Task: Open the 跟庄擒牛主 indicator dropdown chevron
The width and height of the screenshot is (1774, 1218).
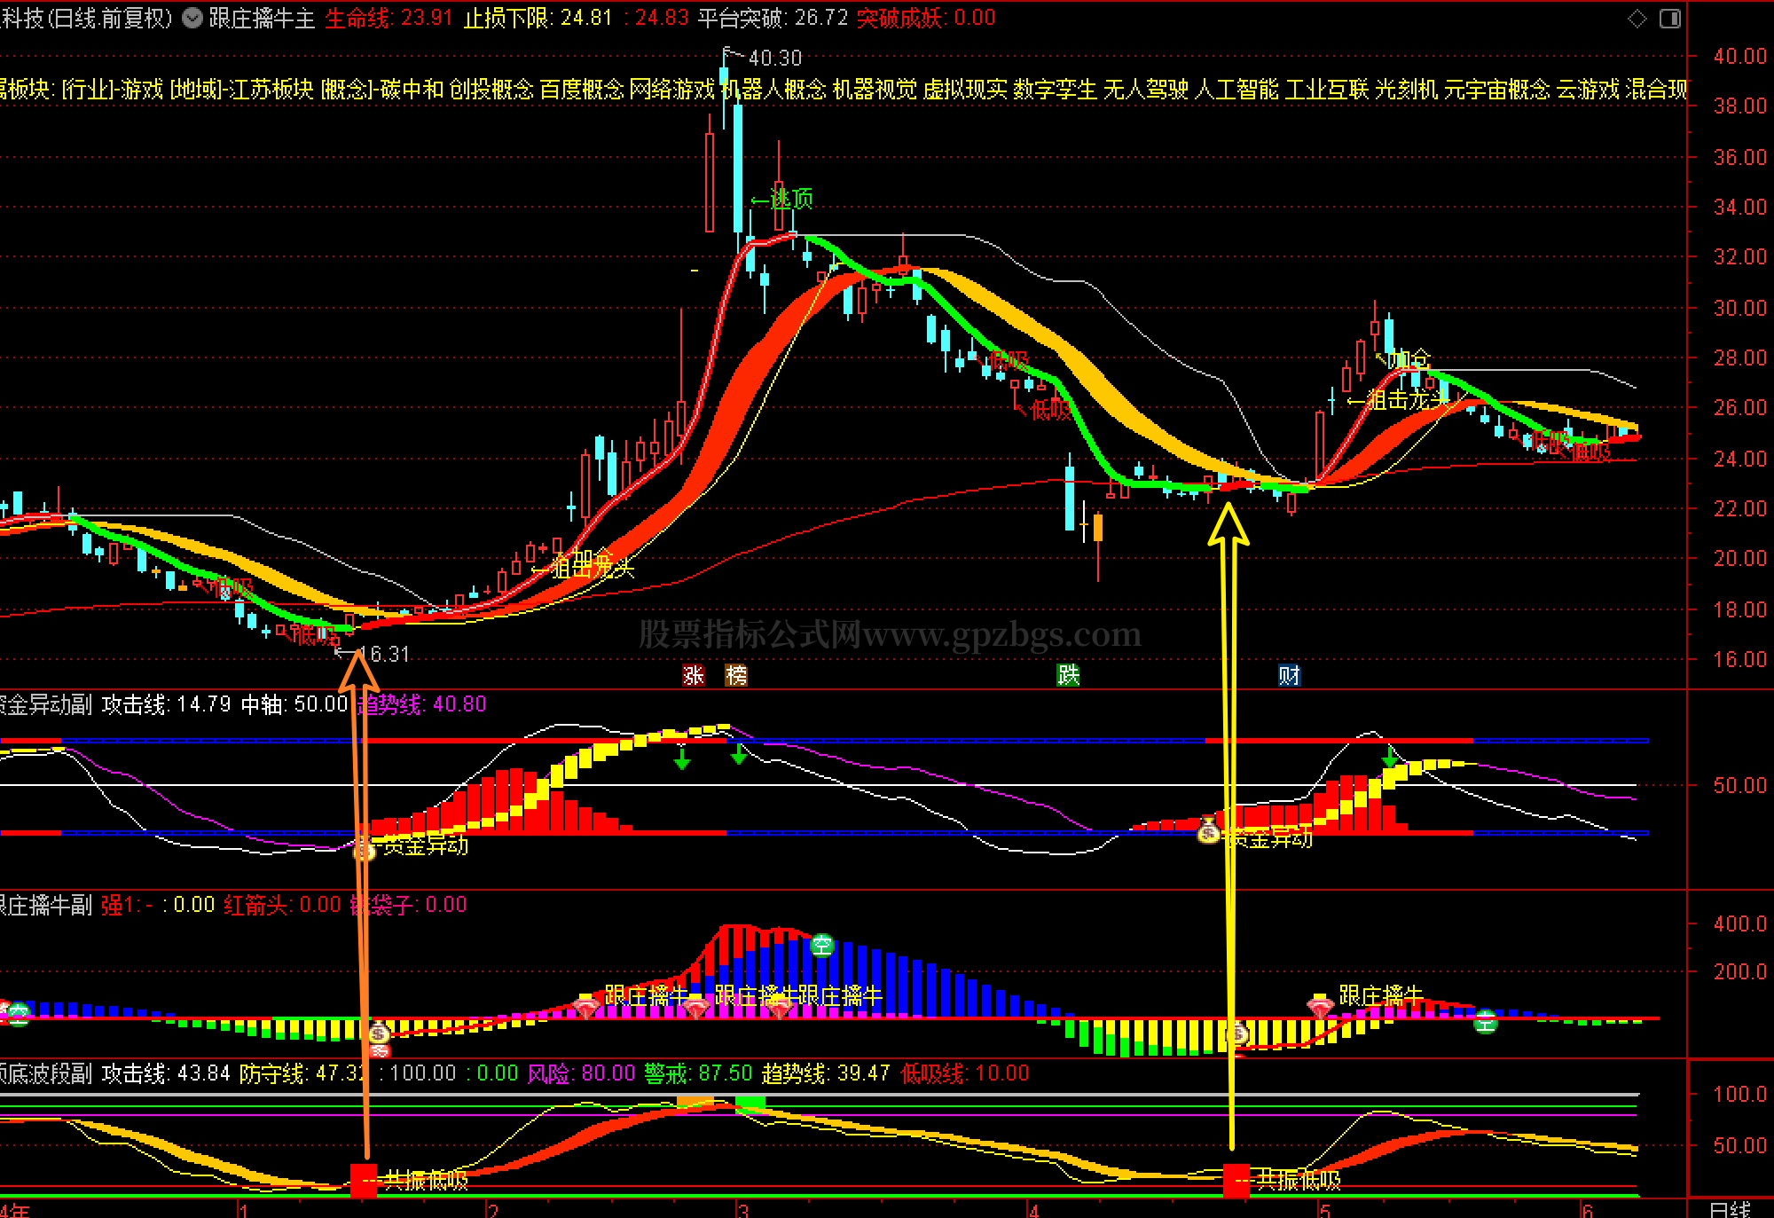Action: pos(192,18)
